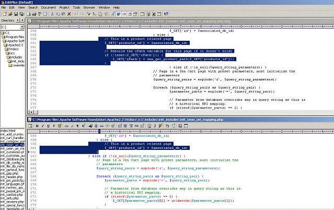
Task: Open the Project menu
Action: (x=64, y=7)
